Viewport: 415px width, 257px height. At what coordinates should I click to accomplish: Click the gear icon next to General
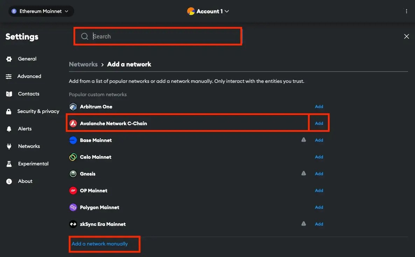point(9,59)
